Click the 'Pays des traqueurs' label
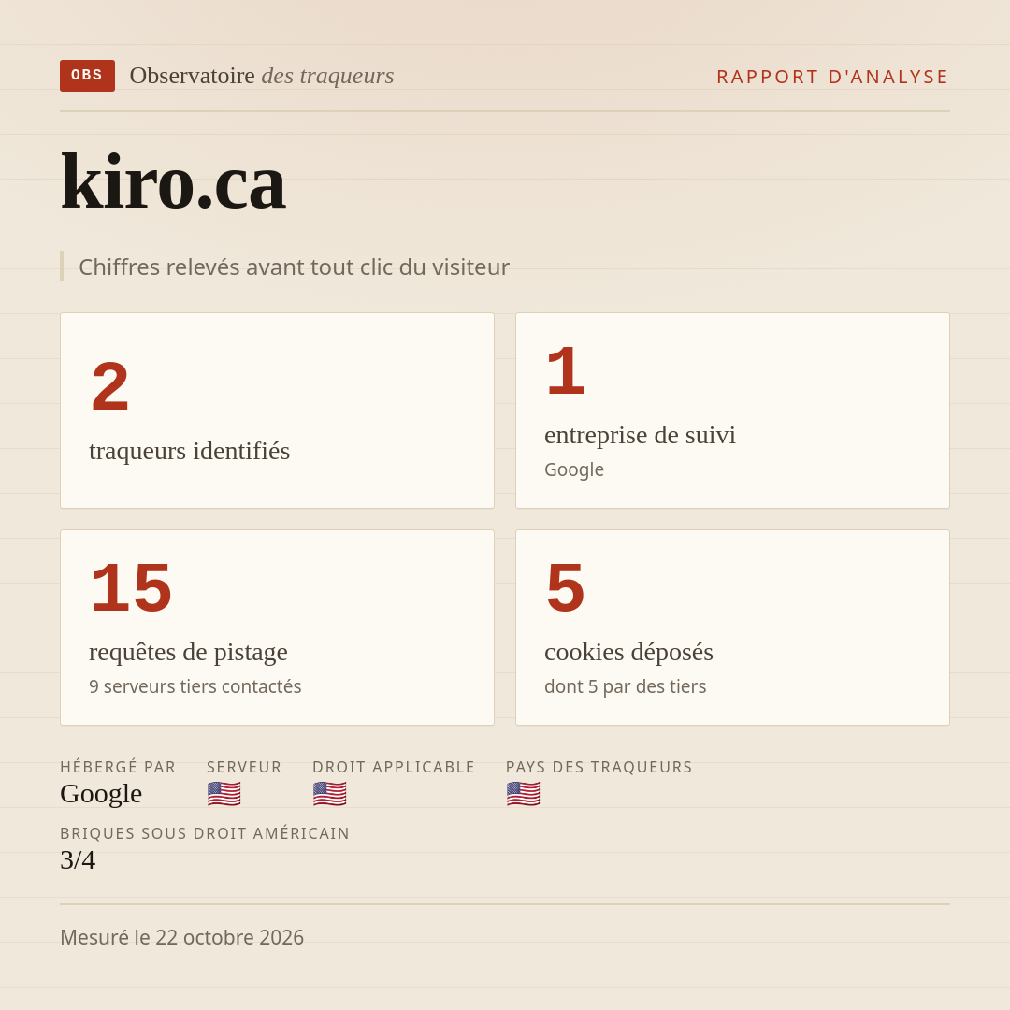 pos(599,767)
